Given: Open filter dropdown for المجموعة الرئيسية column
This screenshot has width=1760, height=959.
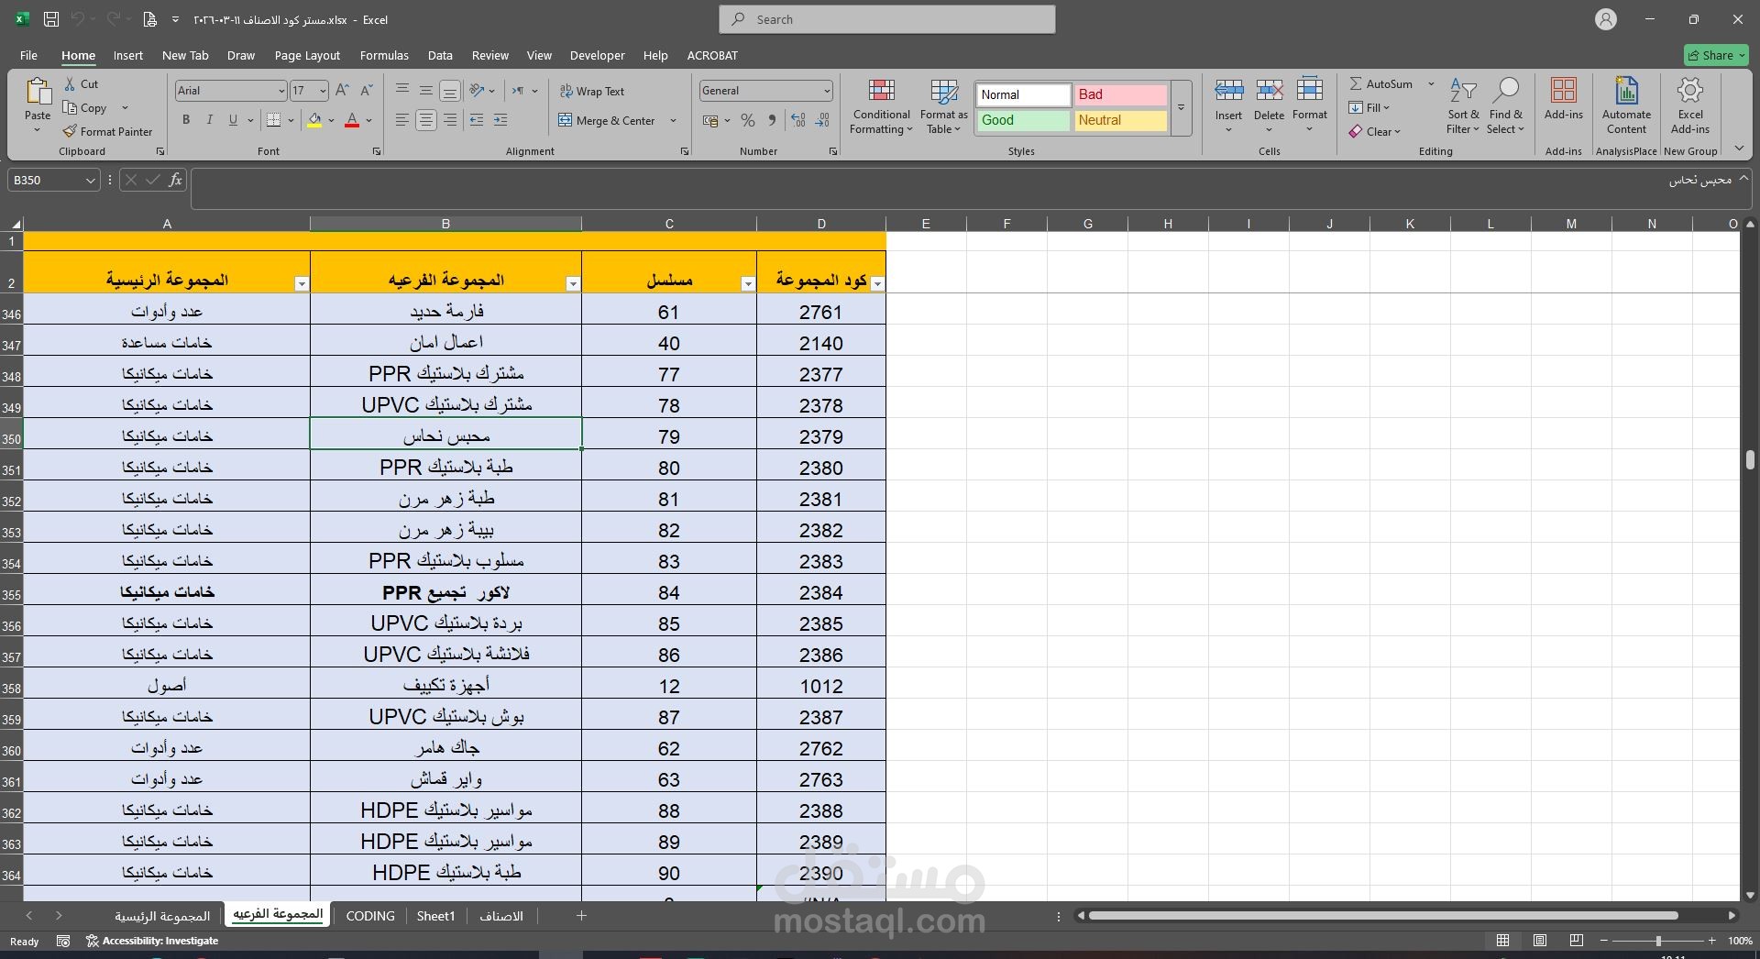Looking at the screenshot, I should 302,284.
